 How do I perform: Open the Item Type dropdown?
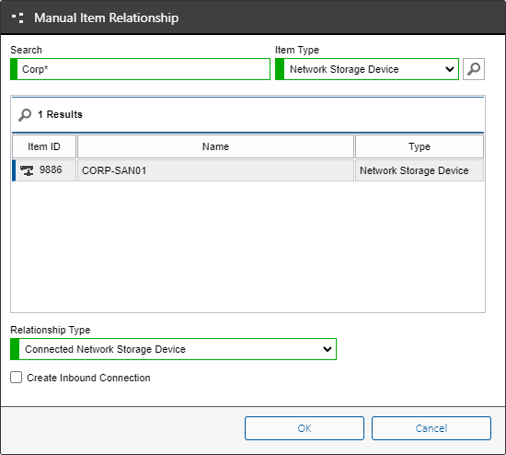pyautogui.click(x=367, y=69)
